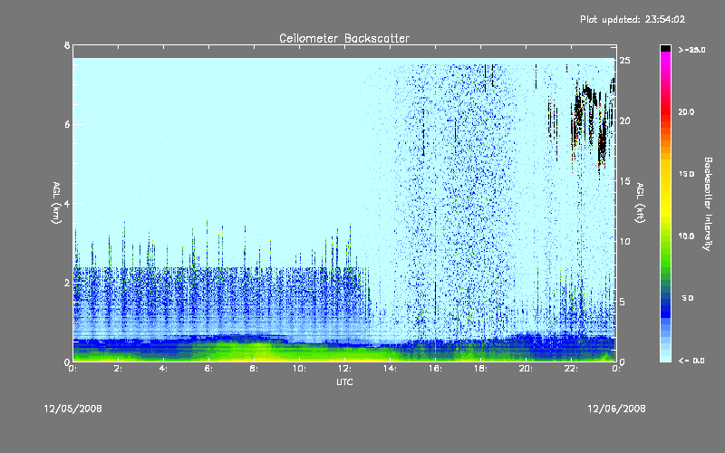Click the "2:" UTC hour tick label
The width and height of the screenshot is (725, 453).
click(119, 369)
